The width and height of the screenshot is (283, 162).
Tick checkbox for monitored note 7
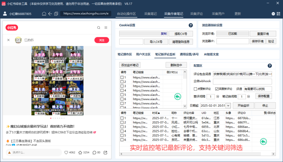[x=122, y=103]
